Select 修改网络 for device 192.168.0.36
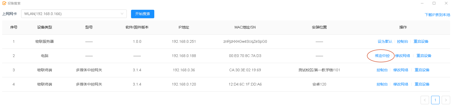452x109 pixels. (x=401, y=70)
